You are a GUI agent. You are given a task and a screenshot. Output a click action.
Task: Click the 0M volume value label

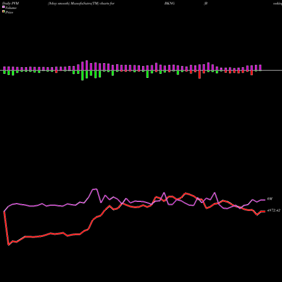pos(270,199)
